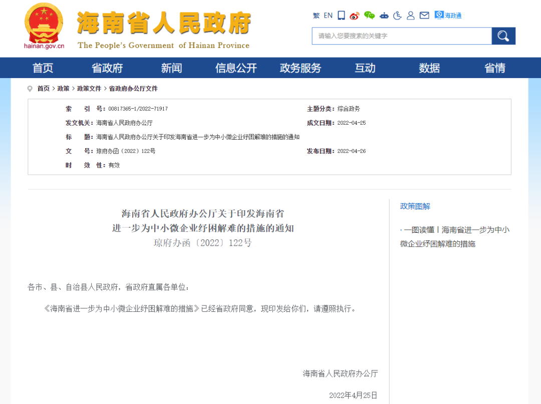
Task: Open the 数据 section
Action: [x=429, y=68]
